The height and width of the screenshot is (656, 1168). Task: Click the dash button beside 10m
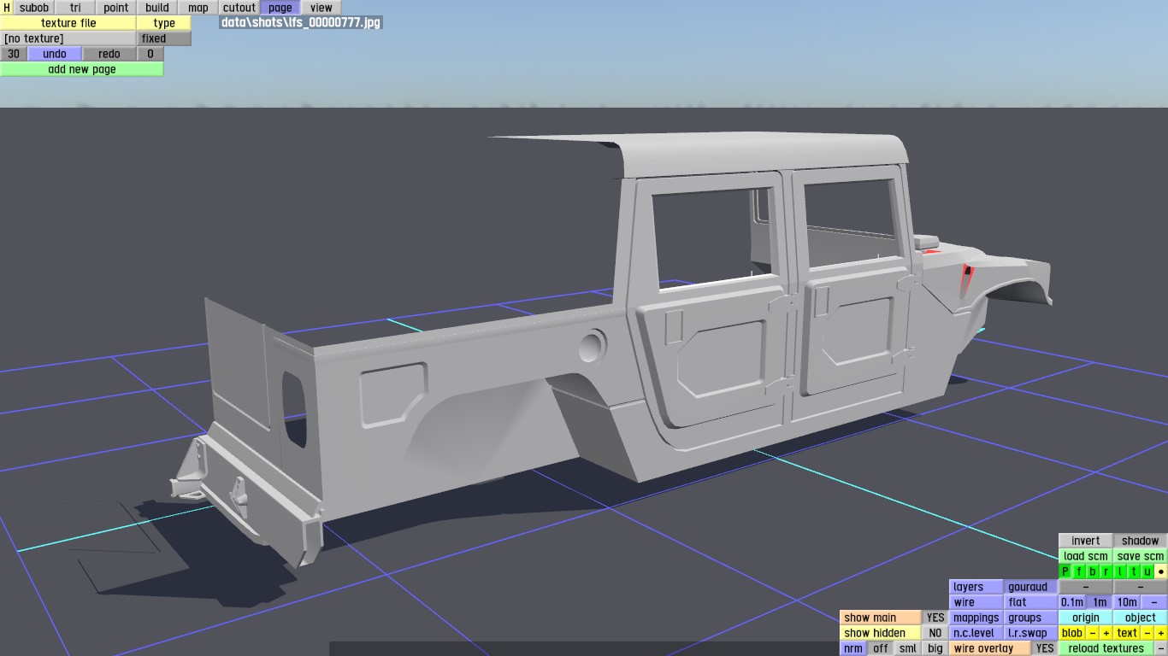[1154, 602]
